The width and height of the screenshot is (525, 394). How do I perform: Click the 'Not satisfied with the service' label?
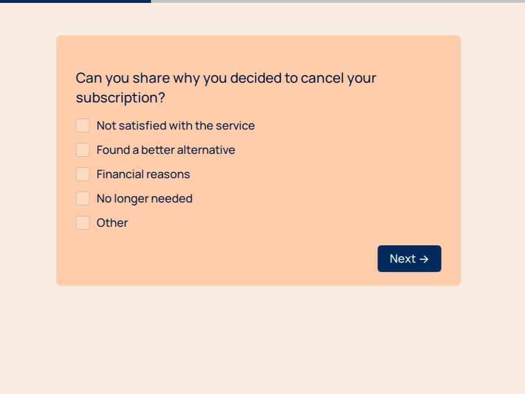[175, 126]
